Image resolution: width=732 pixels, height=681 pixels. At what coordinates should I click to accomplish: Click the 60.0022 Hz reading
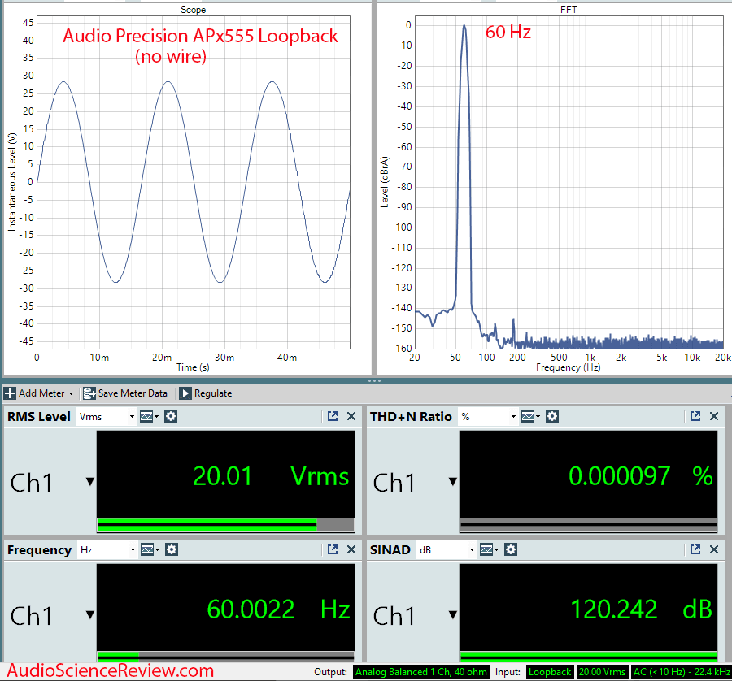[x=278, y=609]
